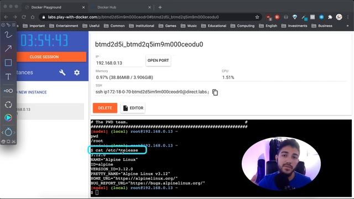
Task: Click the wrench icon in the sidebar
Action: (63, 72)
